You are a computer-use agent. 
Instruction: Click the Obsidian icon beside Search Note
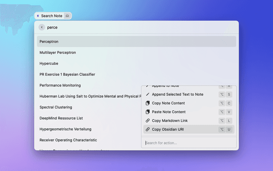38,16
